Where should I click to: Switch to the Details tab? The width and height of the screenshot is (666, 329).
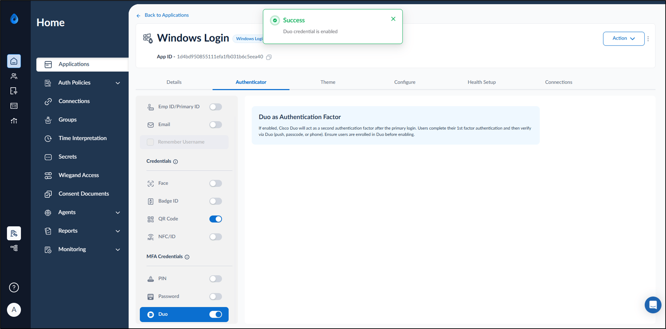point(174,82)
